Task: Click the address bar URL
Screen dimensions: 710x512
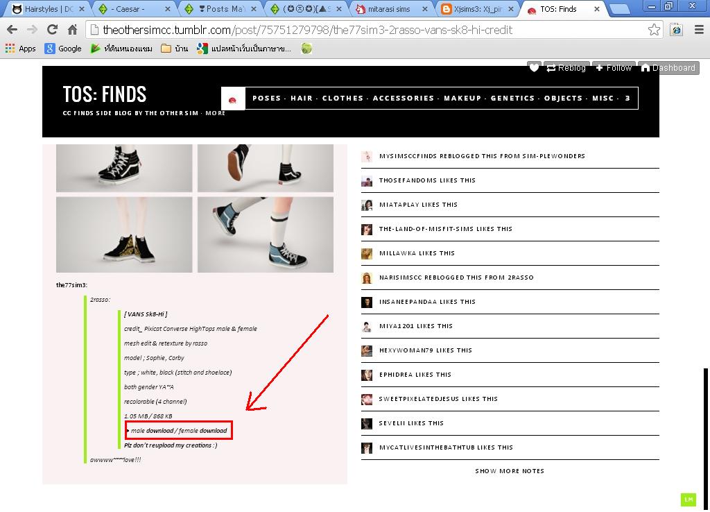Action: pyautogui.click(x=308, y=30)
